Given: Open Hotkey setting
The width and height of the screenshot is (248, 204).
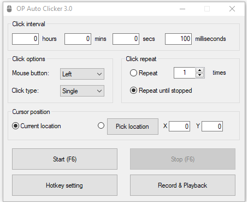Looking at the screenshot, I should tap(64, 185).
